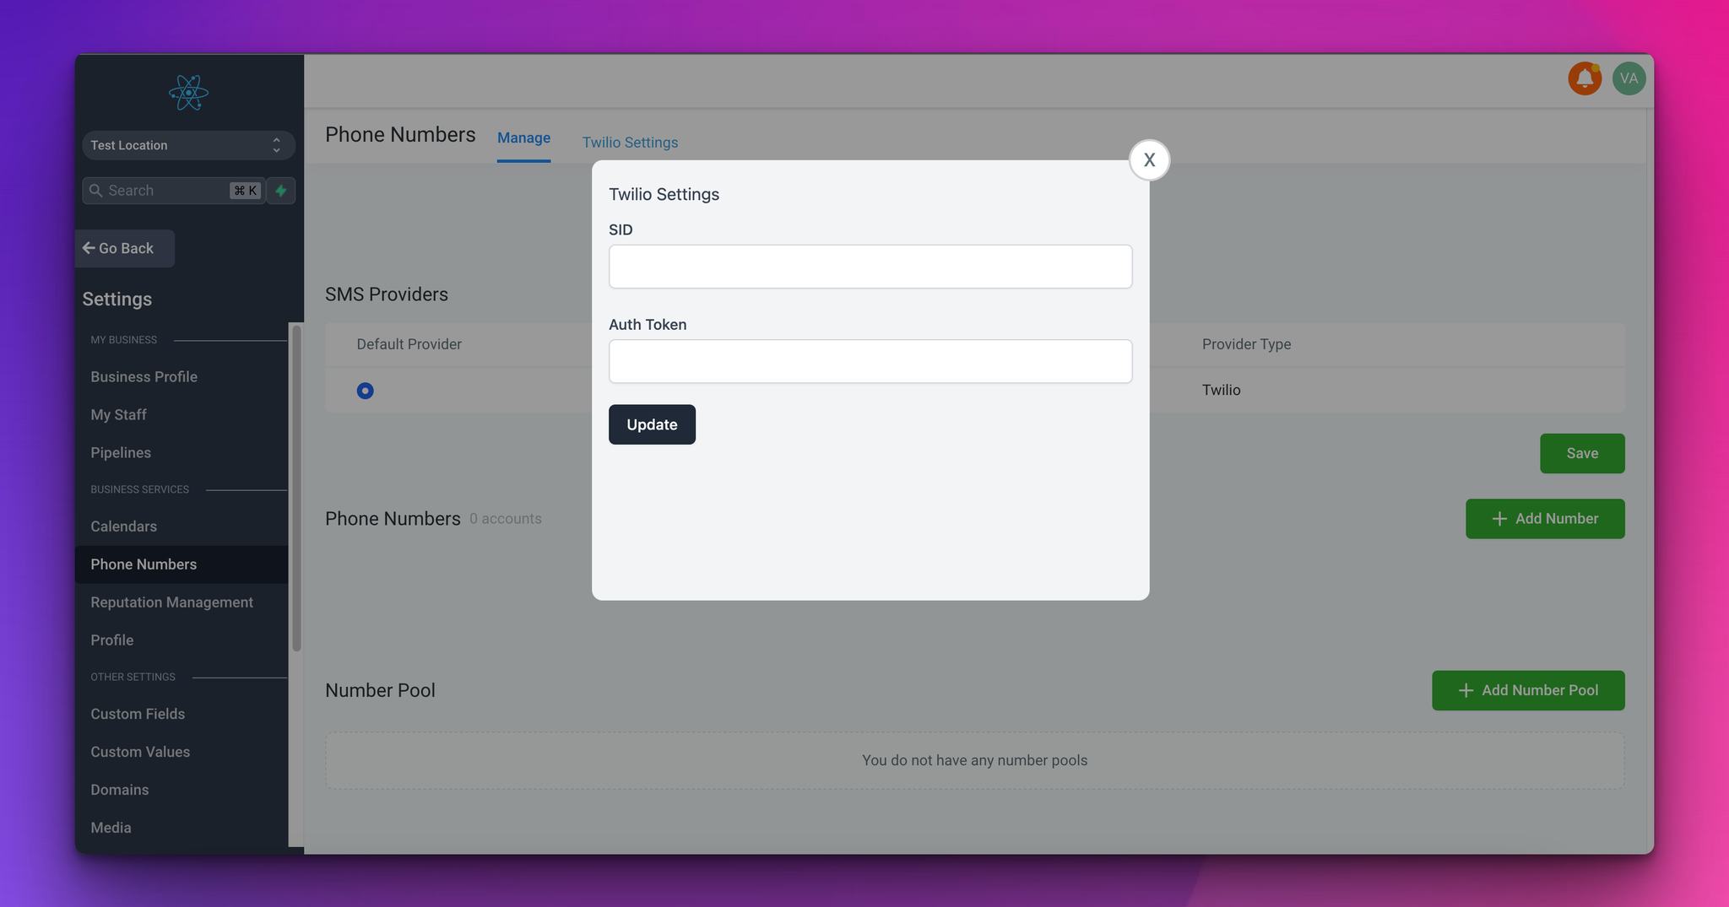Click the atom logo in sidebar
The width and height of the screenshot is (1729, 907).
(188, 93)
